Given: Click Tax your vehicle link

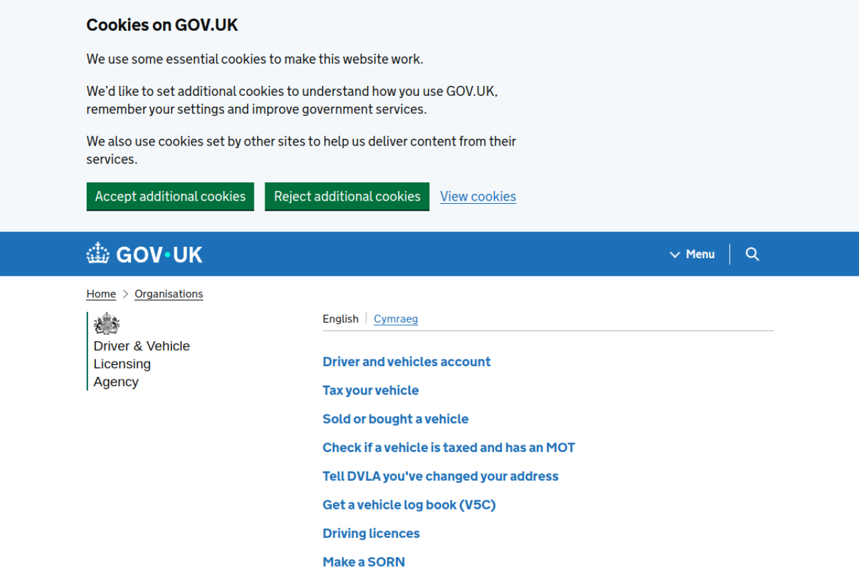Looking at the screenshot, I should (370, 390).
